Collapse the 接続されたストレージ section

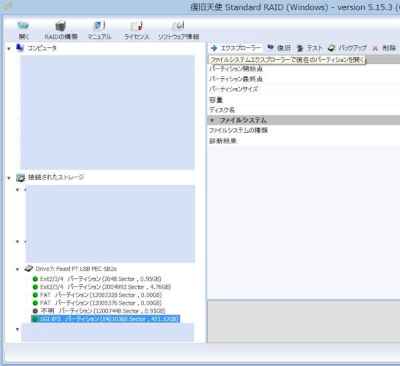coord(9,178)
